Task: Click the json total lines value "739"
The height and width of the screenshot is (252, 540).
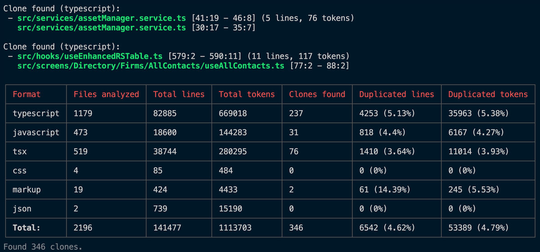Action: pos(160,209)
